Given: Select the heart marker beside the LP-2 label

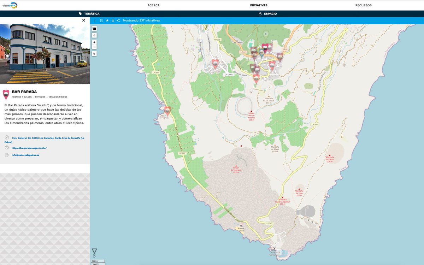Looking at the screenshot, I should coord(280,57).
